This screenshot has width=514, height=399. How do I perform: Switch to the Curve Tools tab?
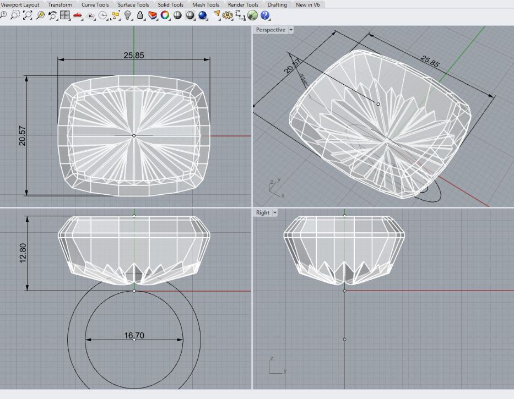click(95, 4)
